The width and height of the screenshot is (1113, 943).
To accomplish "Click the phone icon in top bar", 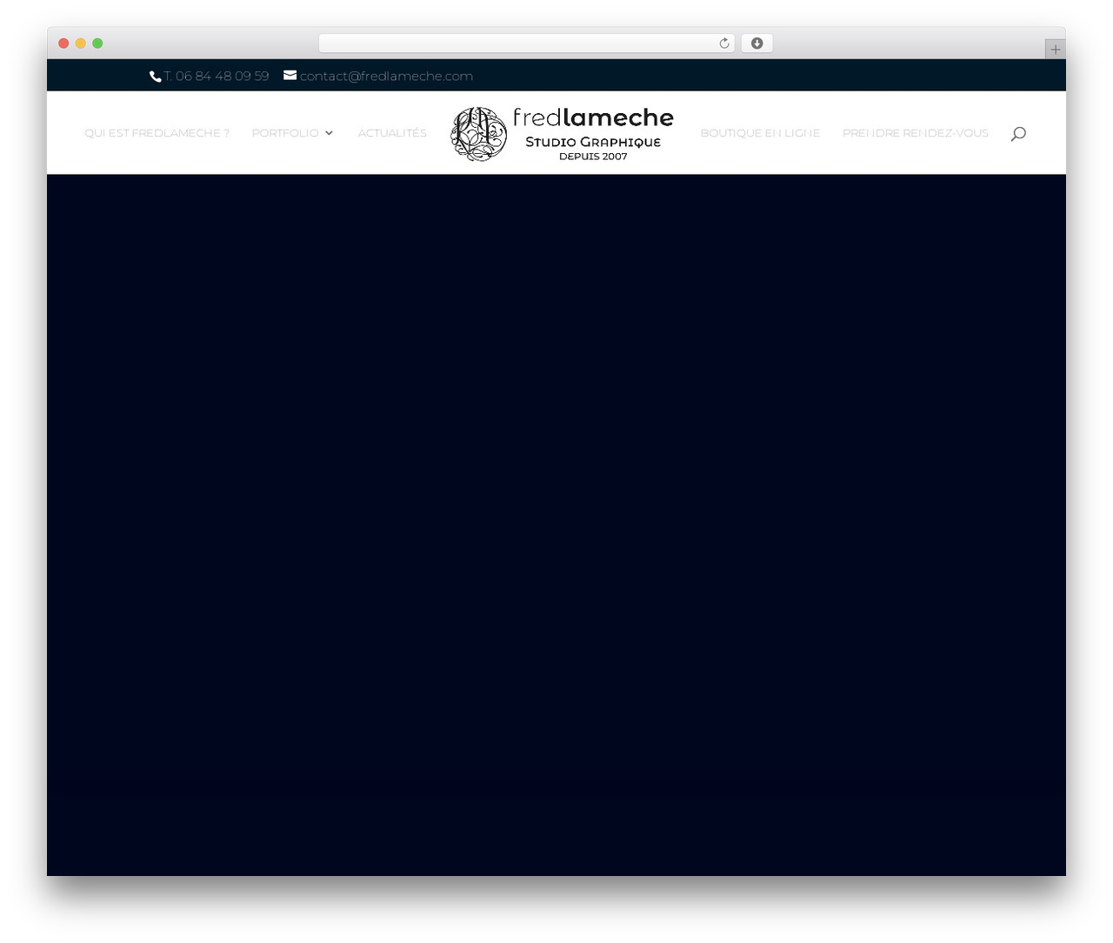I will click(x=156, y=77).
